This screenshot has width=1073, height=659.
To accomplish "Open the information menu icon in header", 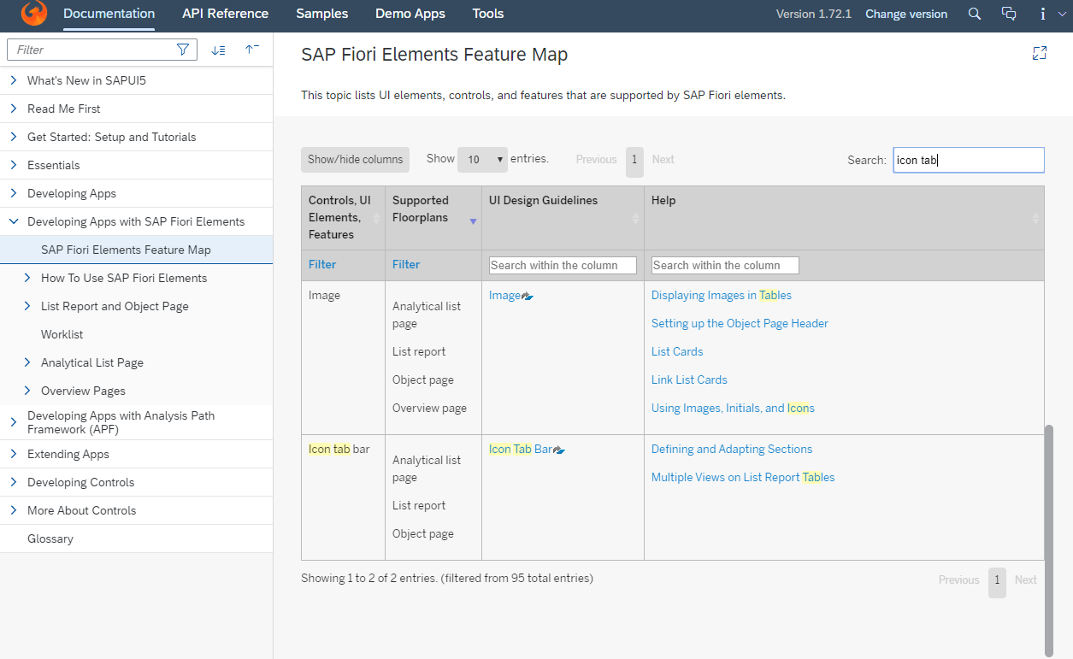I will pyautogui.click(x=1043, y=14).
